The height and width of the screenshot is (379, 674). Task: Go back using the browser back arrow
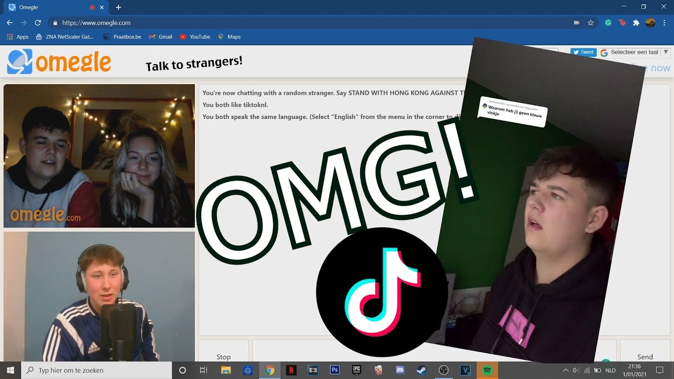click(9, 23)
